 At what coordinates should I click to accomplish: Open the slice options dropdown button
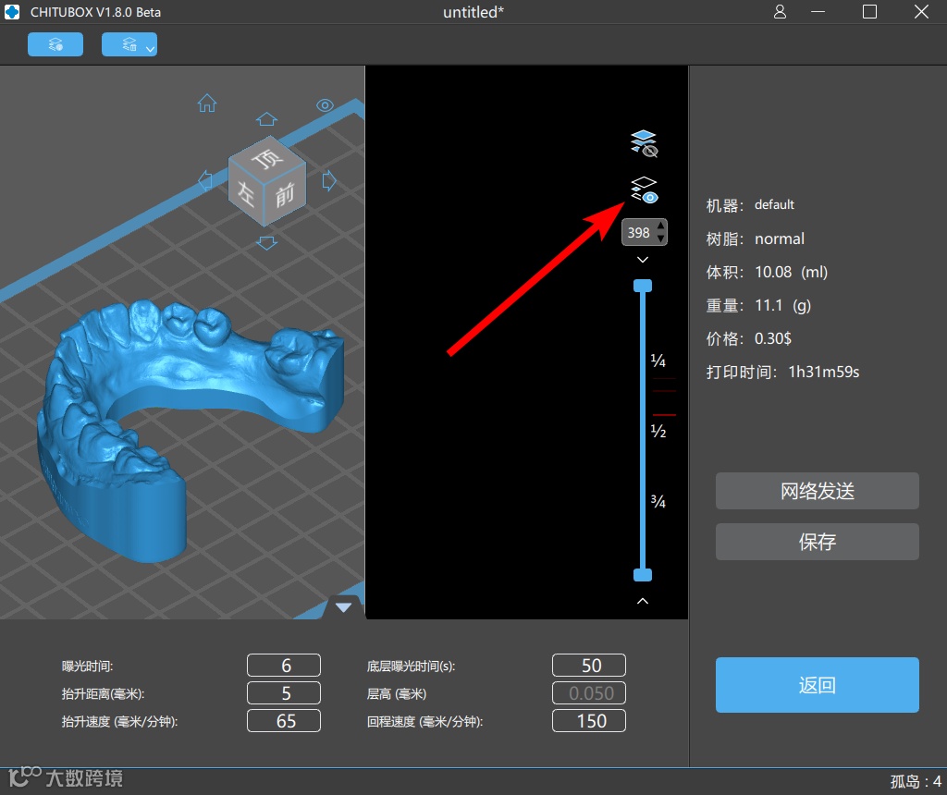coord(129,44)
